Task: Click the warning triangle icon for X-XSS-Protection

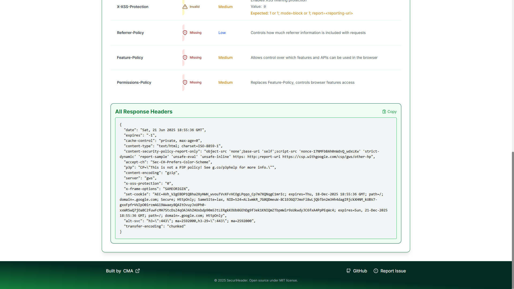Action: pyautogui.click(x=185, y=7)
